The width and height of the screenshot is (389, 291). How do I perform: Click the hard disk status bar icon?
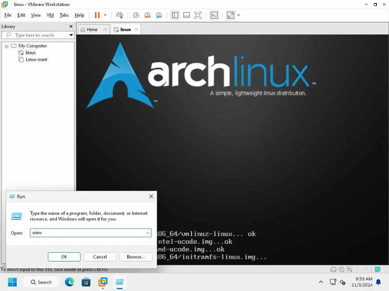click(334, 269)
